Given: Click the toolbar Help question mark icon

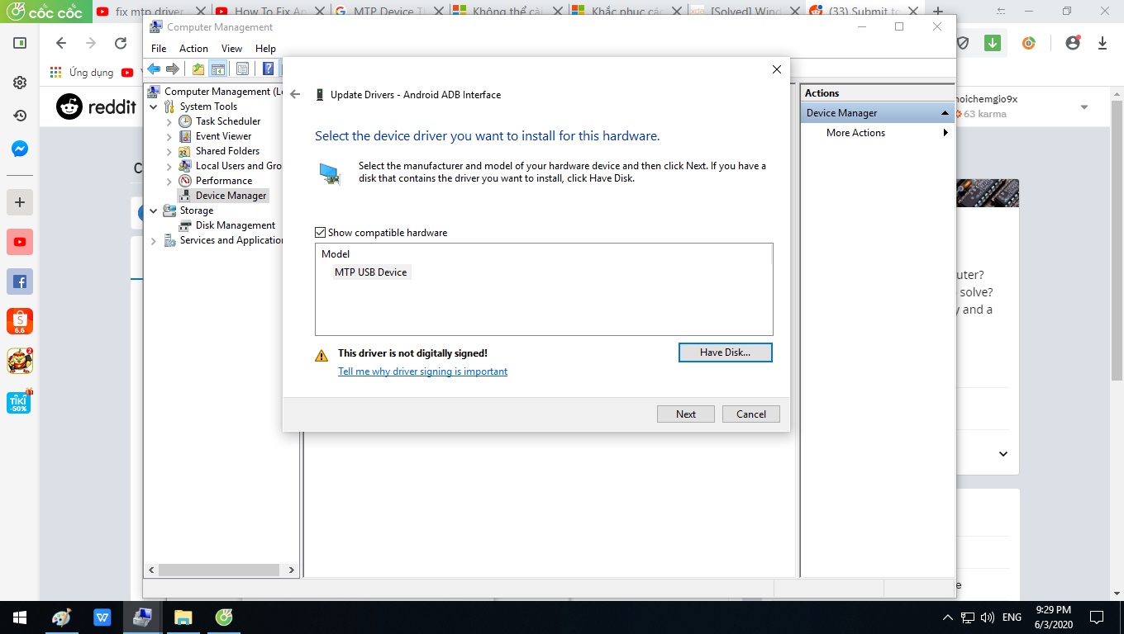Looking at the screenshot, I should pos(268,69).
